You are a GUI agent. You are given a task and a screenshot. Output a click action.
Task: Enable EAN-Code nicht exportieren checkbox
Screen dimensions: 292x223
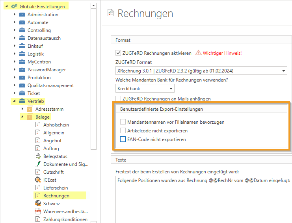(x=123, y=139)
